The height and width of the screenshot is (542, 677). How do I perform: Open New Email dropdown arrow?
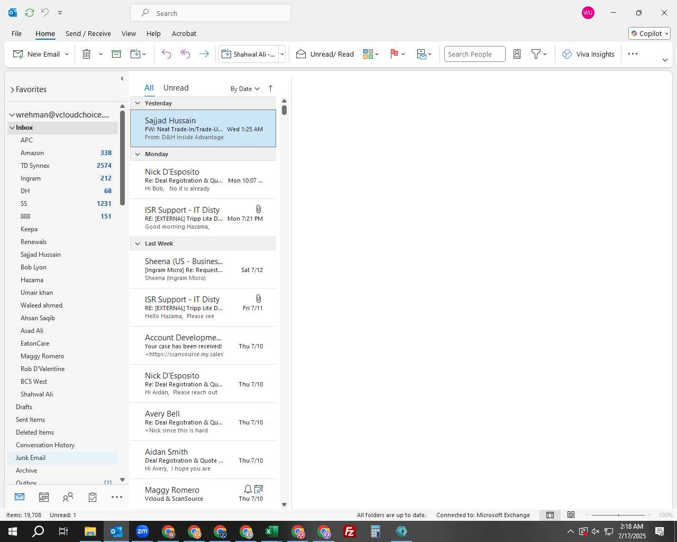[67, 54]
